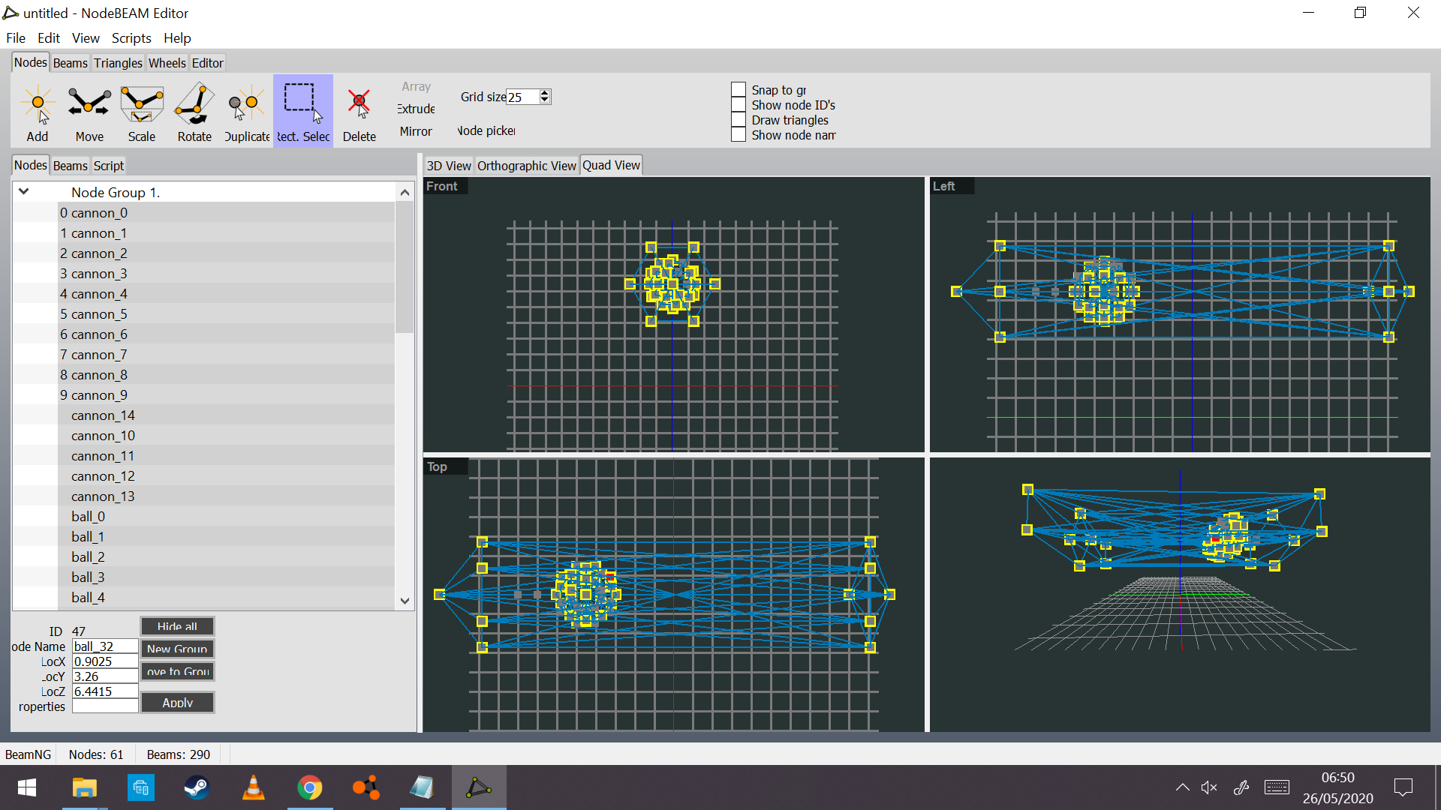Image resolution: width=1441 pixels, height=810 pixels.
Task: Select the Quad View tab
Action: point(612,165)
